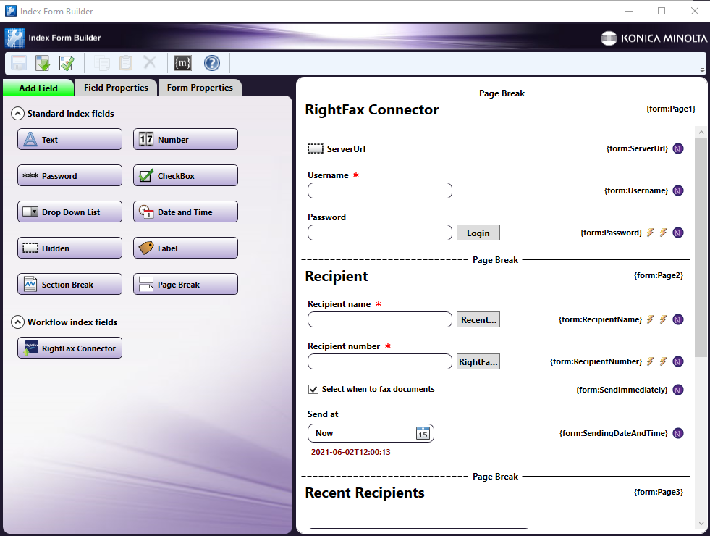Click first lightning bolt next to form:RecipientName
Image resolution: width=710 pixels, height=536 pixels.
click(x=650, y=319)
